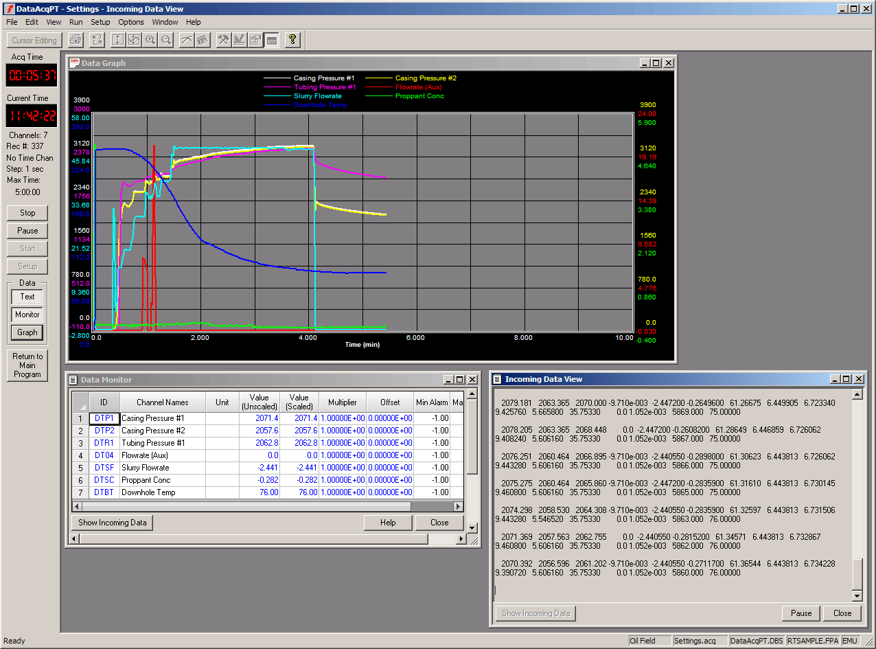Toggle the Graph data view button
Image resolution: width=876 pixels, height=649 pixels.
(x=27, y=332)
